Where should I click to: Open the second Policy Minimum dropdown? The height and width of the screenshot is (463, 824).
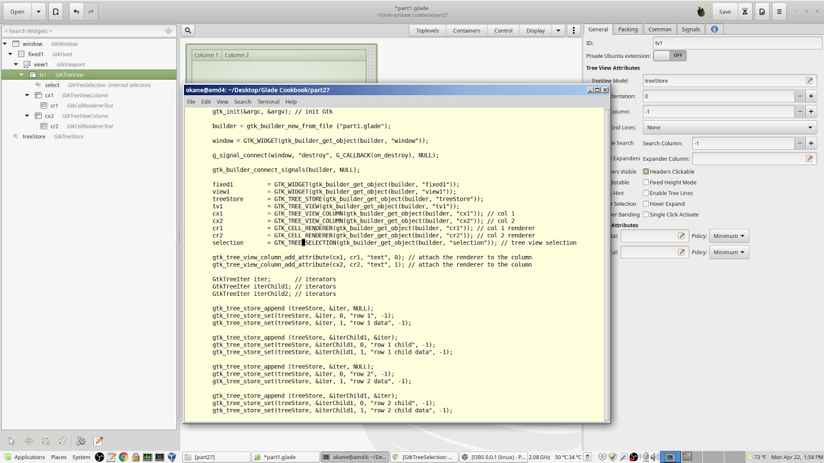729,252
